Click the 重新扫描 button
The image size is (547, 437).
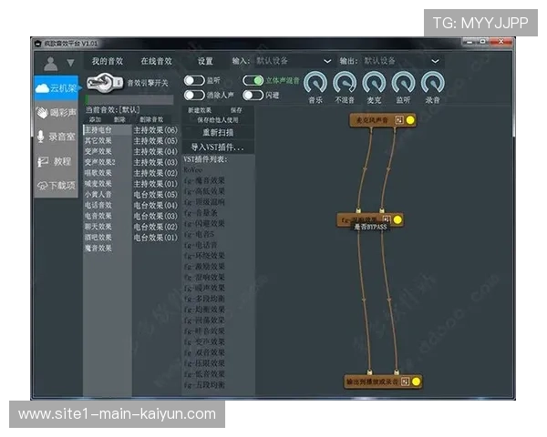[218, 132]
